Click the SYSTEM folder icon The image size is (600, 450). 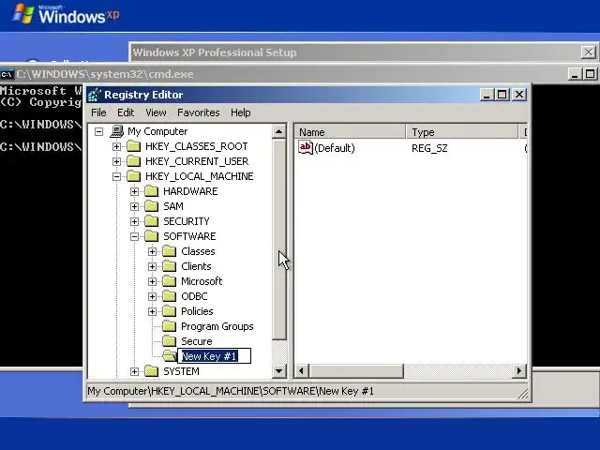click(x=152, y=371)
